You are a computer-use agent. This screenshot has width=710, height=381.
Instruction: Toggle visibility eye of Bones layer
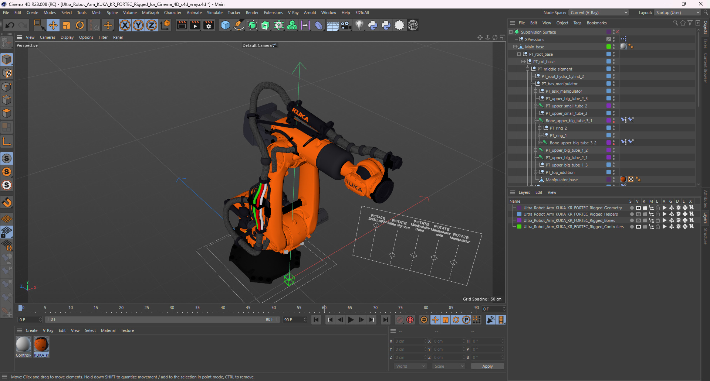[x=638, y=220]
